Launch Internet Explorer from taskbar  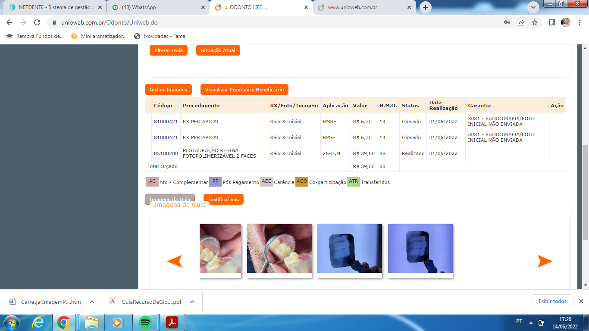click(x=39, y=322)
